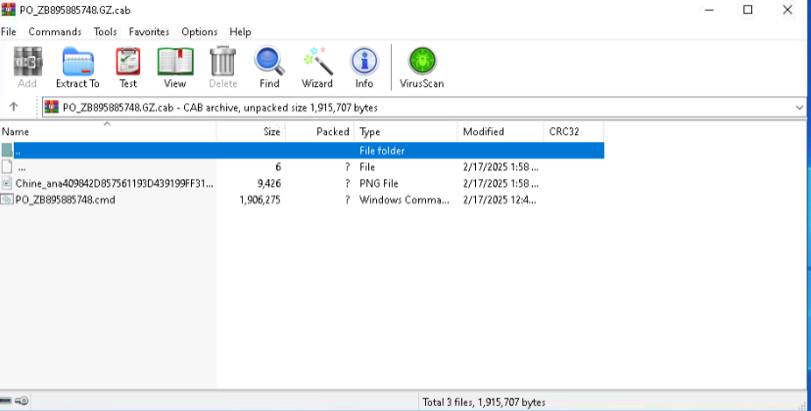Click the Extract To toolbar icon

pyautogui.click(x=77, y=66)
